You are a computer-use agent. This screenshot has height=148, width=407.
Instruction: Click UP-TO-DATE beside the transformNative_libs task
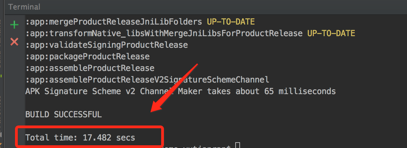click(331, 33)
